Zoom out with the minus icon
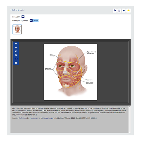 [x=16, y=47]
